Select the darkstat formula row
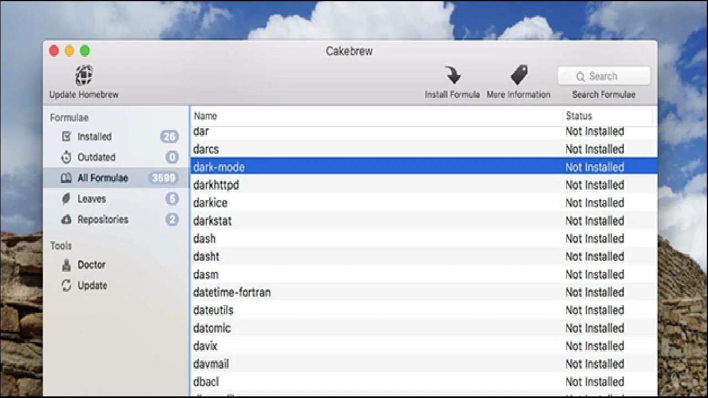The width and height of the screenshot is (708, 398). (x=424, y=221)
